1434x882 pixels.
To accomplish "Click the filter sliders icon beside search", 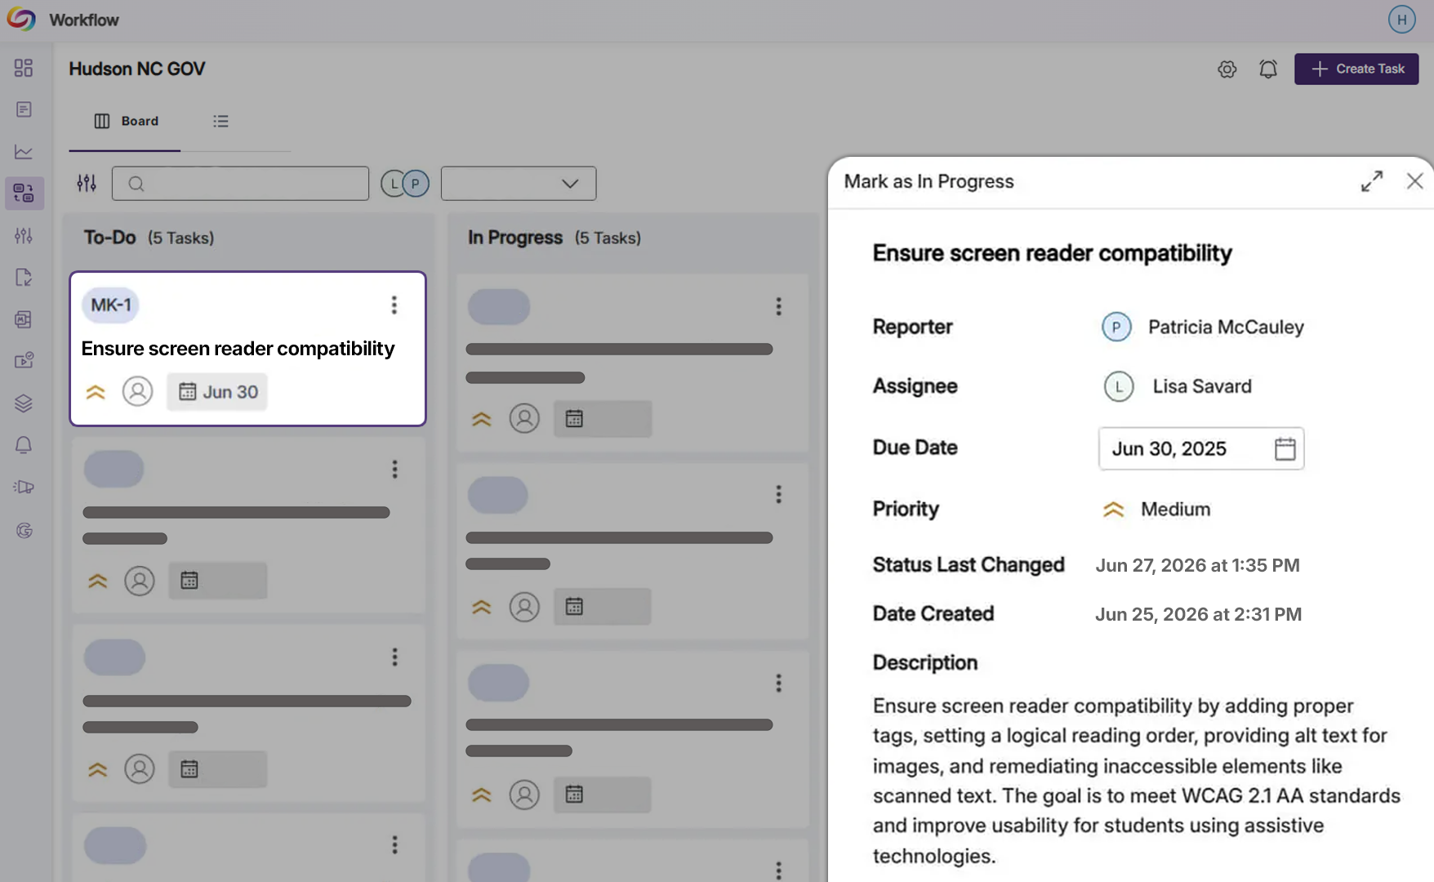I will [87, 183].
